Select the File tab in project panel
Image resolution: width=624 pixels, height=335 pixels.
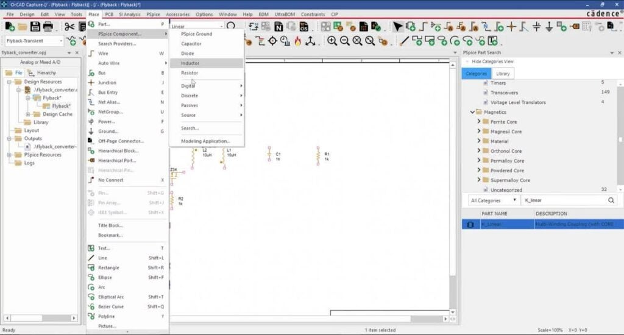[14, 73]
